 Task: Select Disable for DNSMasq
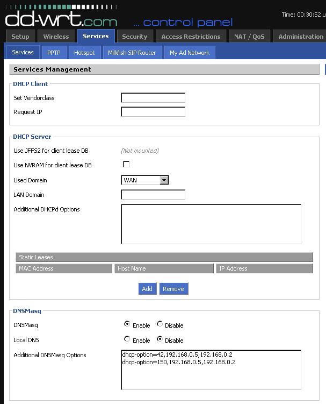(160, 324)
